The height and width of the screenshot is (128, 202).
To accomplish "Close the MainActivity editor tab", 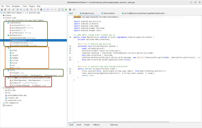I will [97, 13].
